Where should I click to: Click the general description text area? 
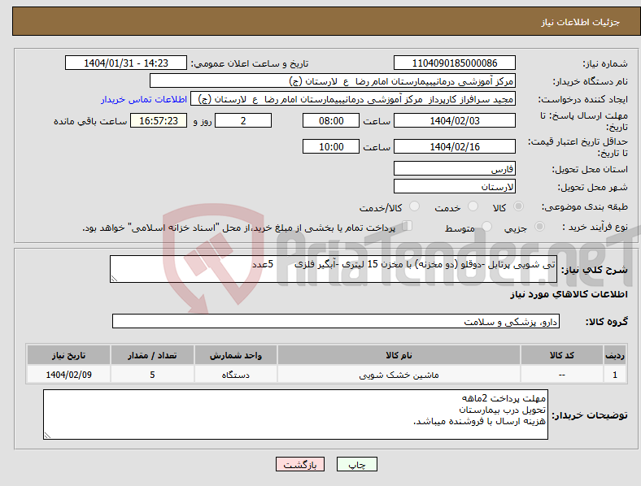(x=334, y=269)
